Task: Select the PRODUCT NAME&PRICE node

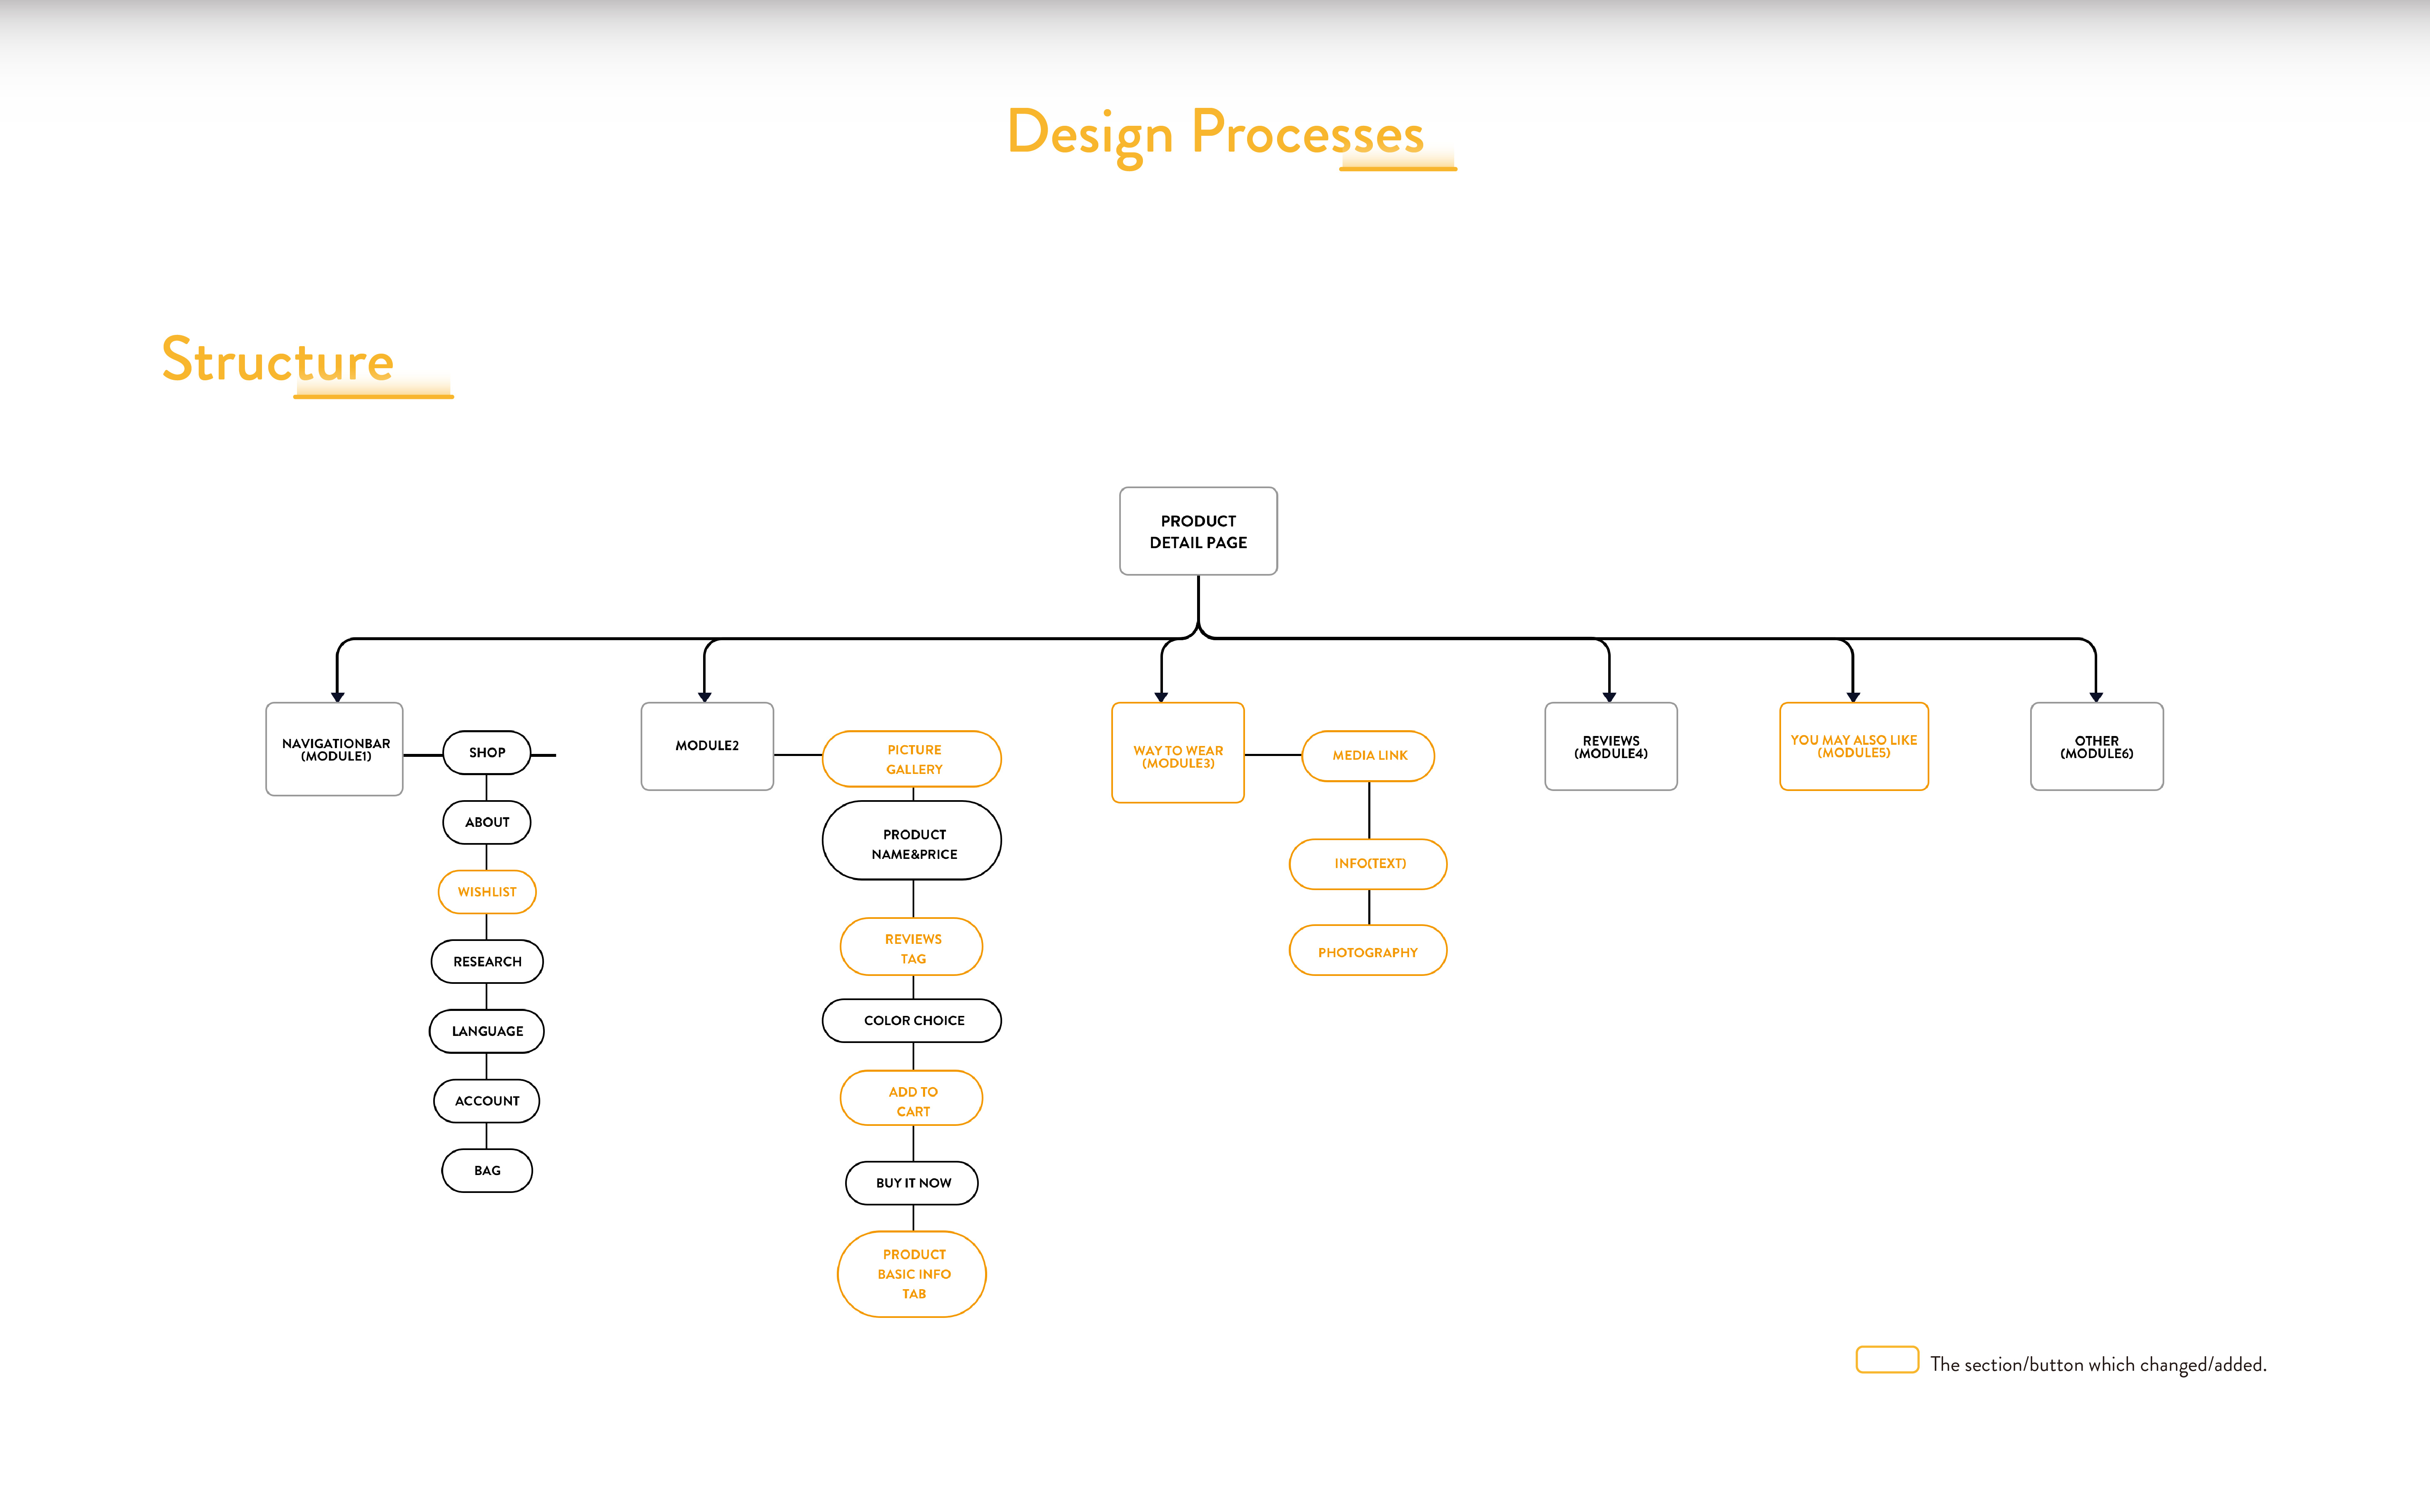Action: click(x=913, y=843)
